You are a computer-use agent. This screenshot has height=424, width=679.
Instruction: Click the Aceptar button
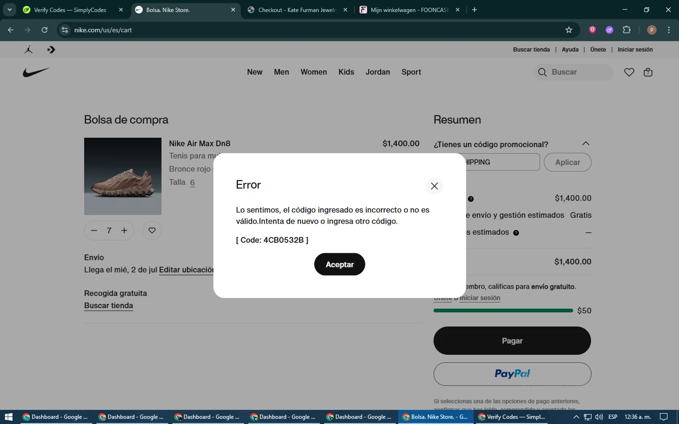[x=339, y=264]
